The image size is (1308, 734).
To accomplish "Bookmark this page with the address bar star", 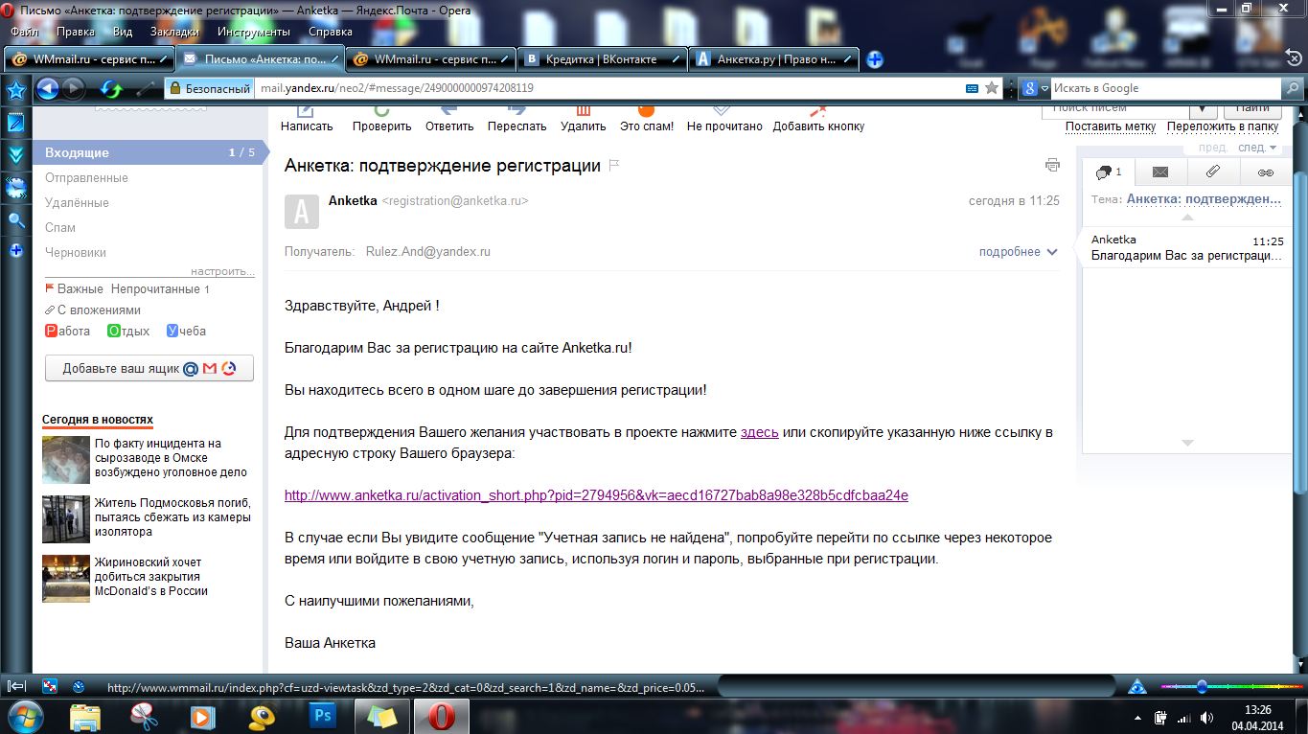I will point(992,88).
